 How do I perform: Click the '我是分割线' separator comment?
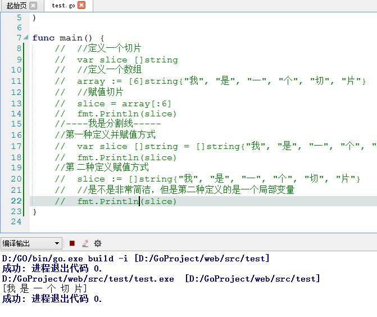(x=108, y=124)
